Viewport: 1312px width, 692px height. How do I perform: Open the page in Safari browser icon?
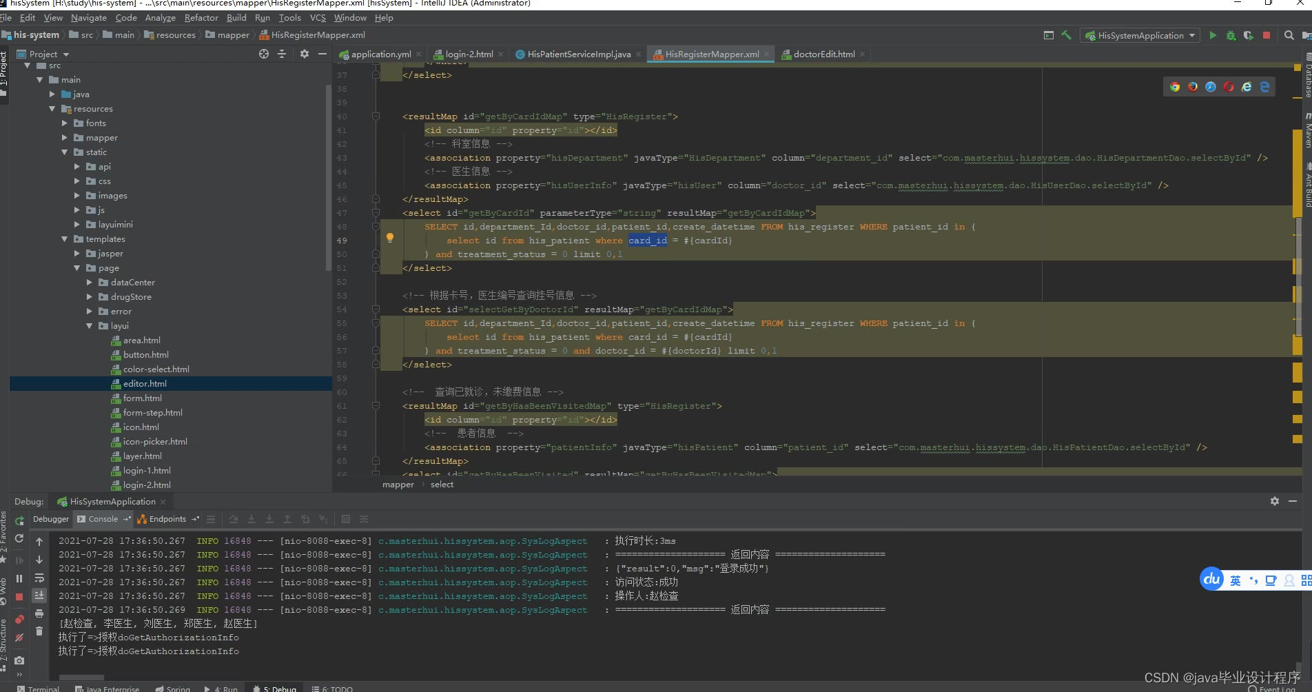(x=1211, y=87)
